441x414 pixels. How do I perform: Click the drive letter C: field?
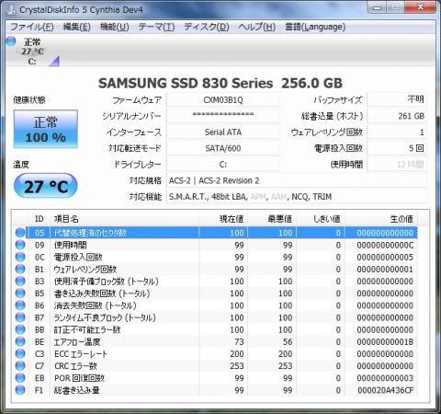pyautogui.click(x=223, y=165)
